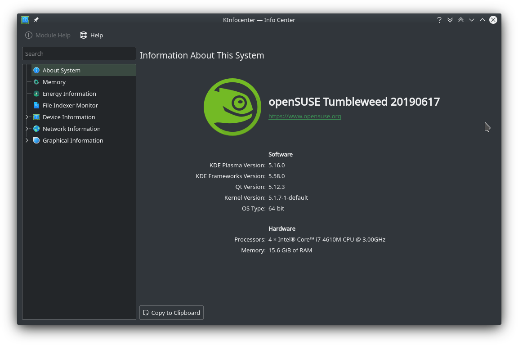Open the Help menu

[x=92, y=35]
